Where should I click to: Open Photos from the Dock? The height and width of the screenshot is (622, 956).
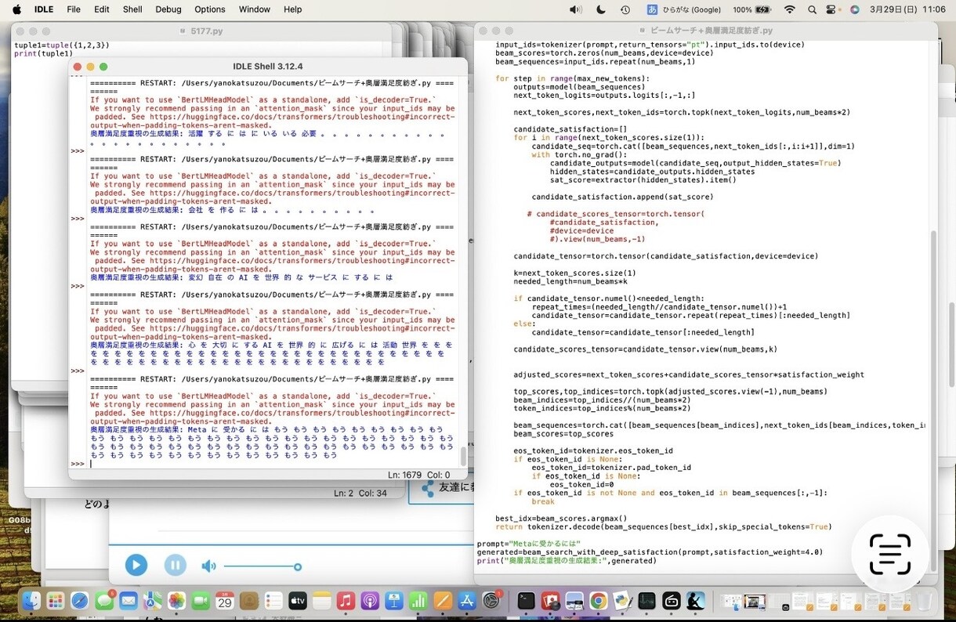[177, 601]
